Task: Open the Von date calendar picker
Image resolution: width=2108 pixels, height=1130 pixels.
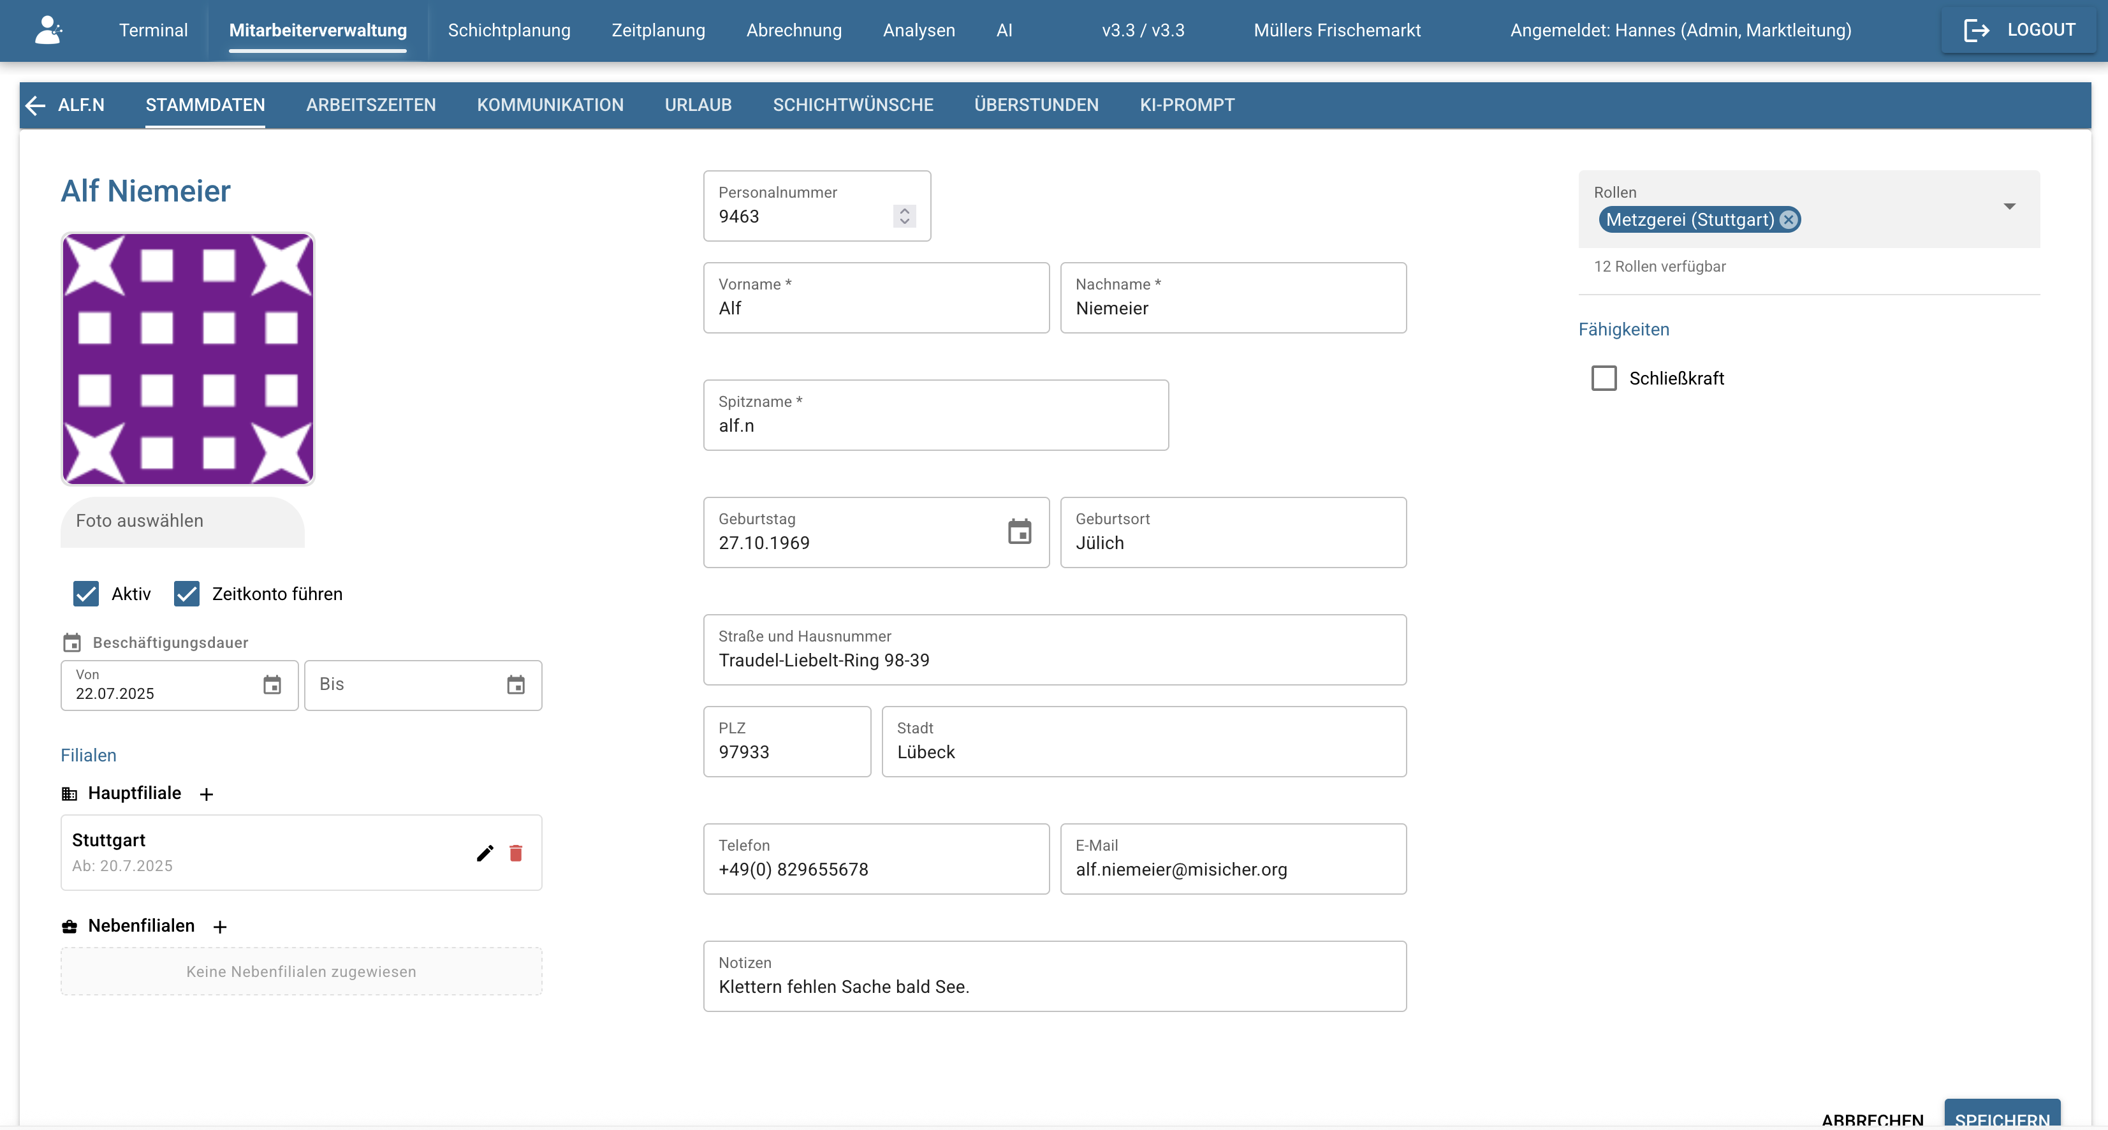Action: pyautogui.click(x=272, y=686)
